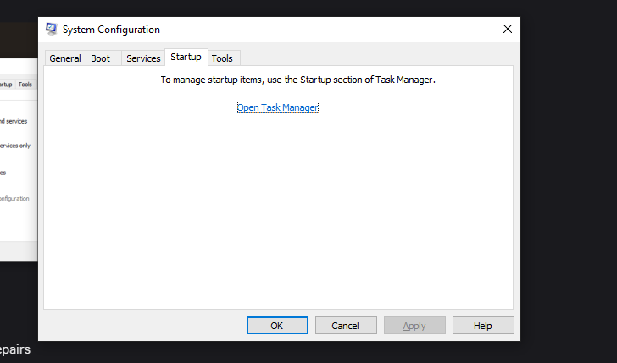Screen dimensions: 617x363
Task: Click the active Startup tab
Action: tap(186, 57)
